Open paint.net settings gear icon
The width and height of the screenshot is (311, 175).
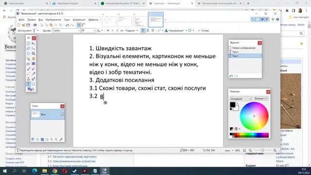(273, 19)
